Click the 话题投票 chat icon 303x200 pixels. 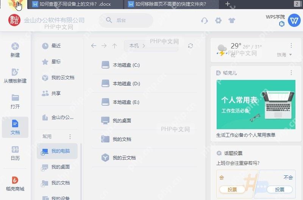pos(219,153)
